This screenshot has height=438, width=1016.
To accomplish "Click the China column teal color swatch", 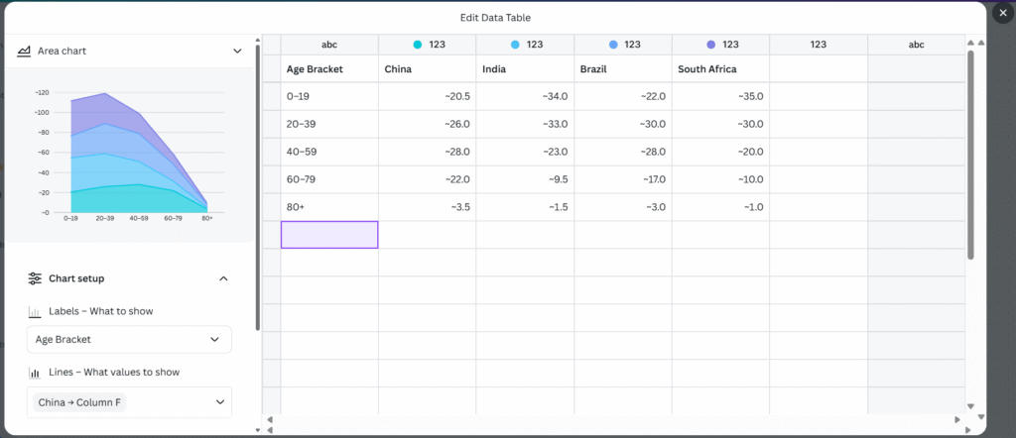I will (418, 45).
